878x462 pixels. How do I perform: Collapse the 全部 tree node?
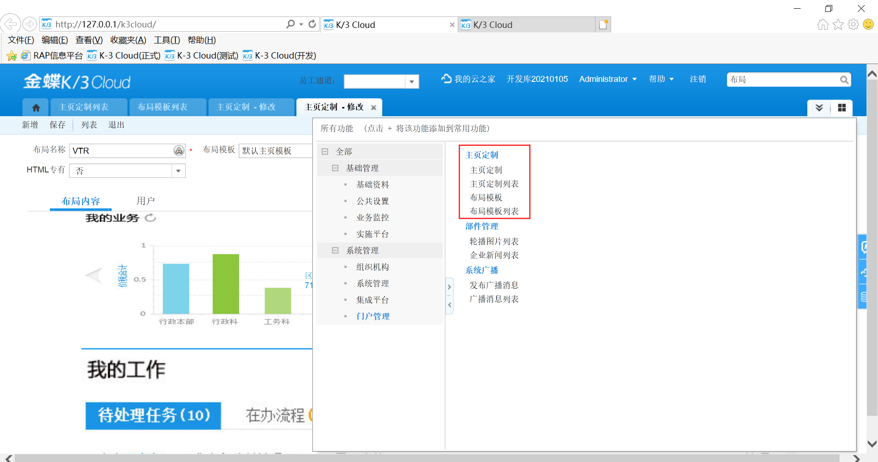coord(325,151)
